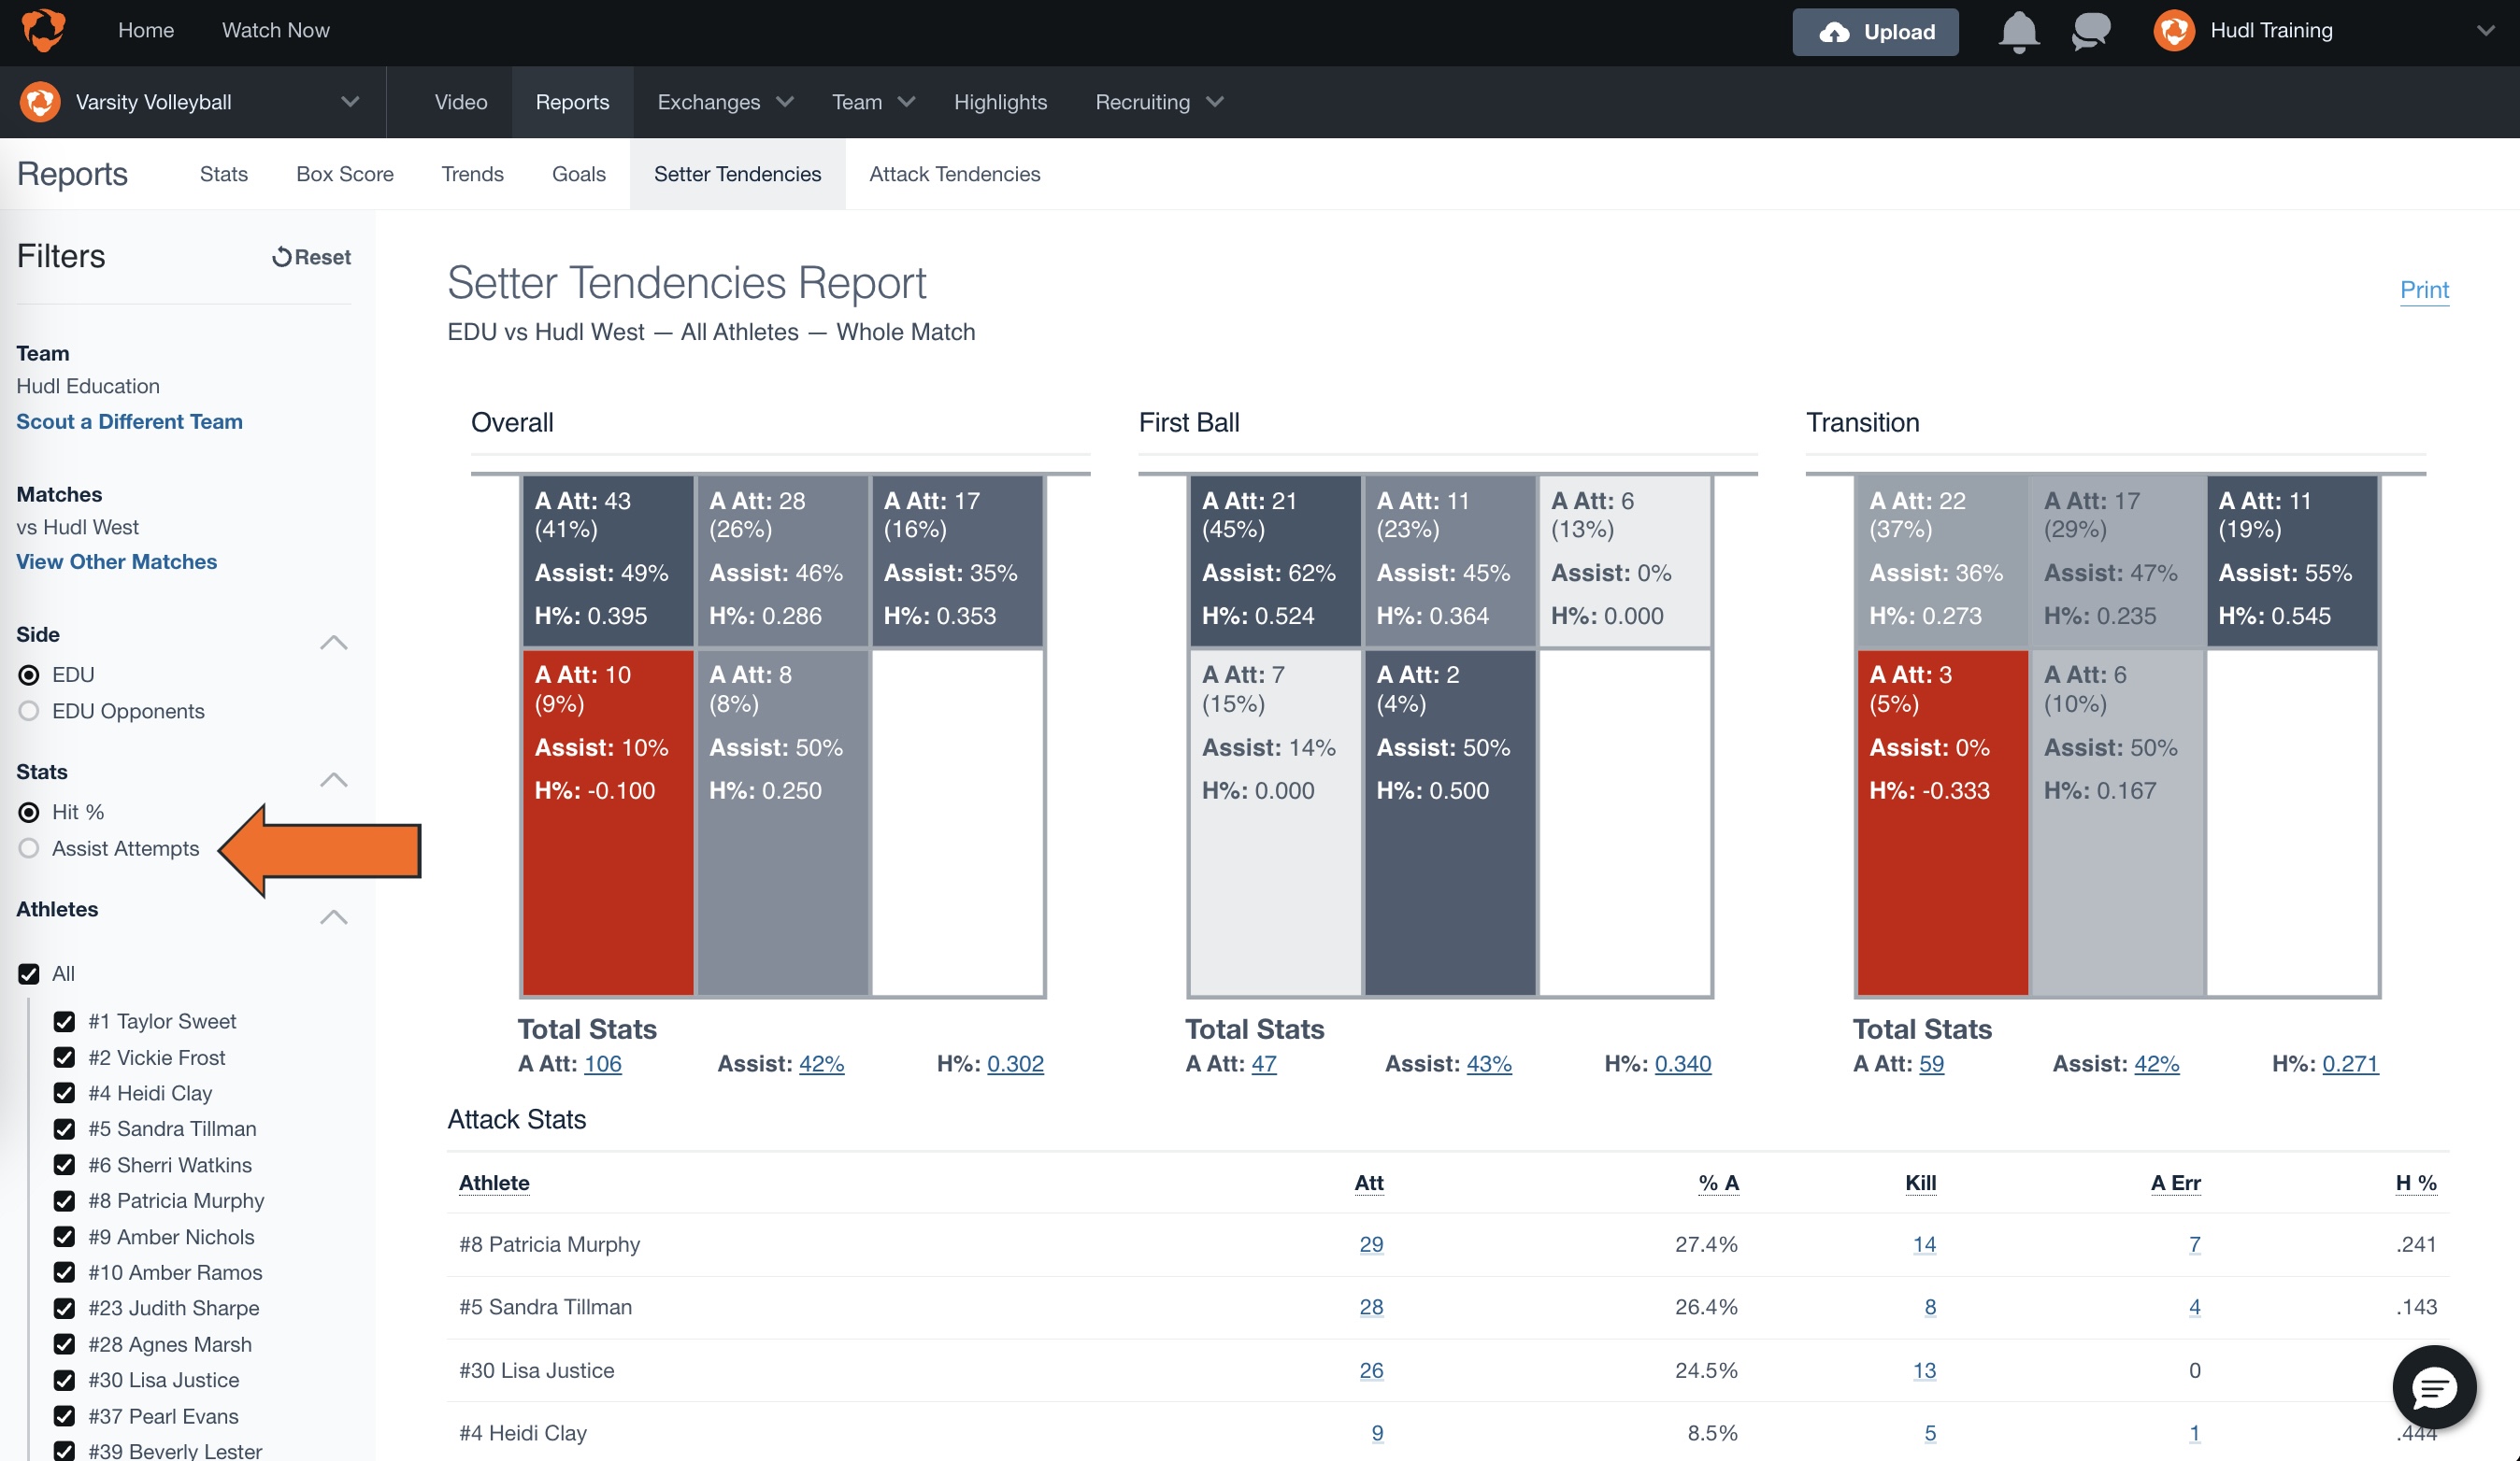Click Varsity Volleyball team logo
Viewport: 2520px width, 1461px height.
tap(40, 102)
